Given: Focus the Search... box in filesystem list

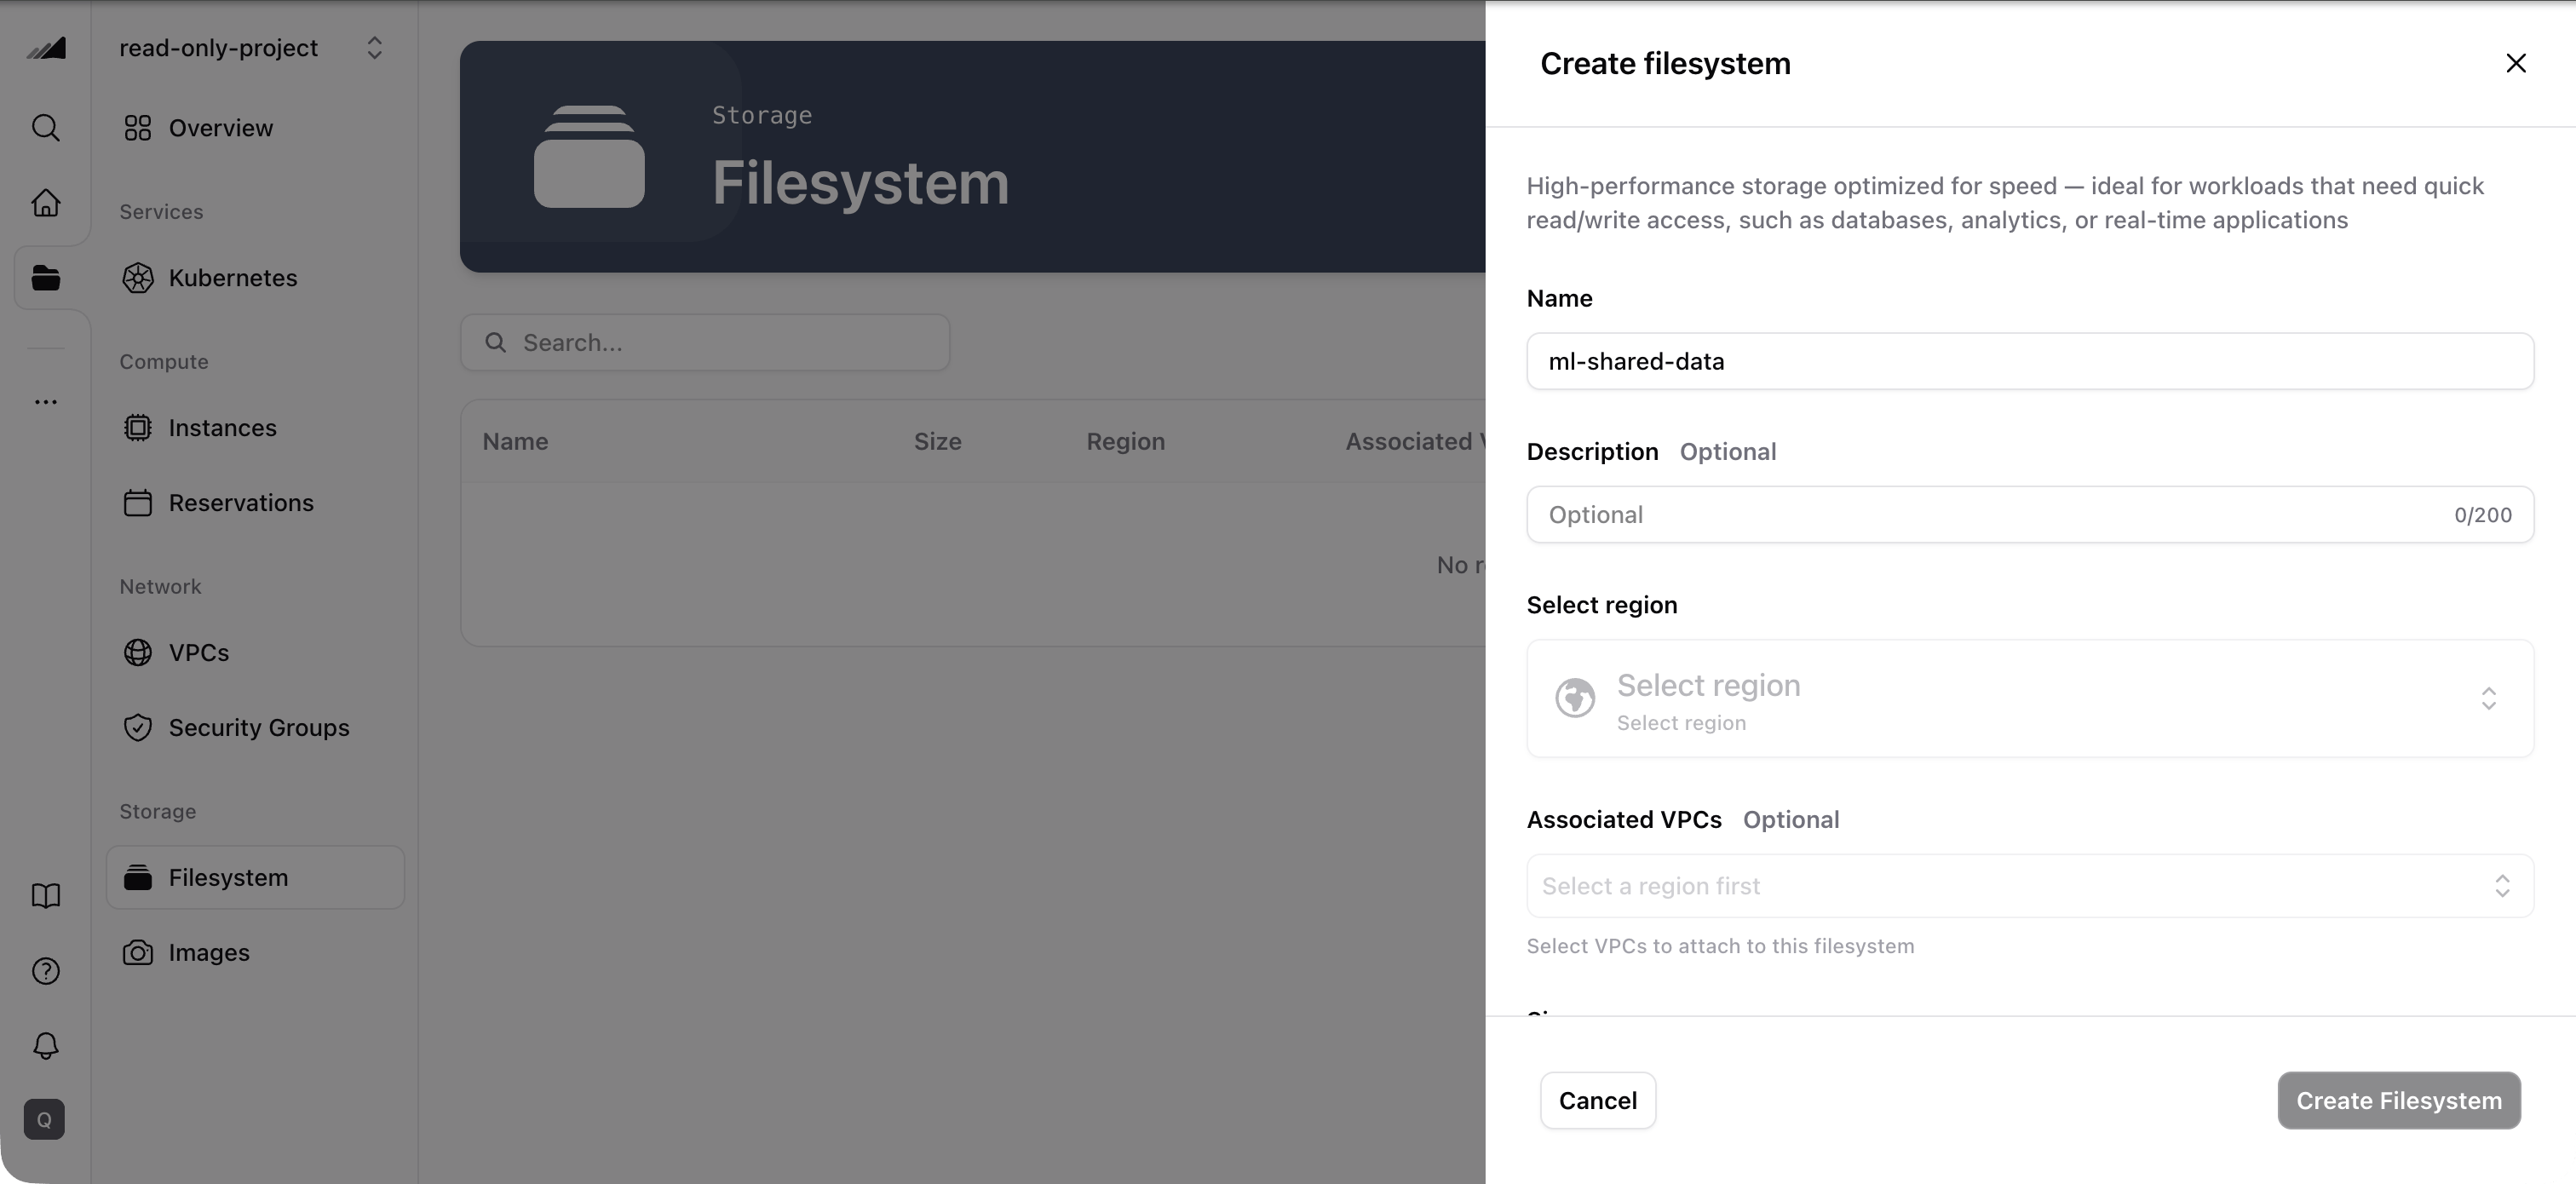Looking at the screenshot, I should (x=705, y=342).
